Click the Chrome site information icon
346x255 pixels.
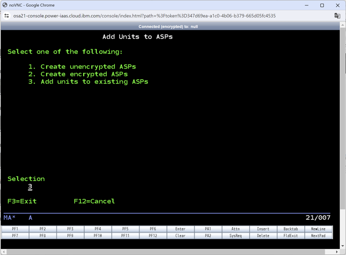[6, 16]
